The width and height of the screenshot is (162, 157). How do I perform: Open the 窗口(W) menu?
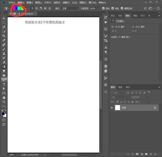point(92,3)
